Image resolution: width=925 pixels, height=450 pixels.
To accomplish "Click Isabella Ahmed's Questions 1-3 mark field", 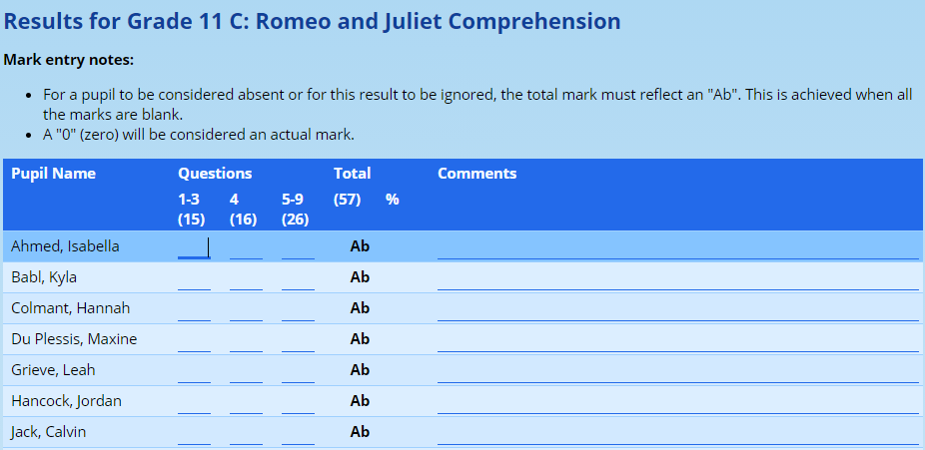I will [x=194, y=247].
